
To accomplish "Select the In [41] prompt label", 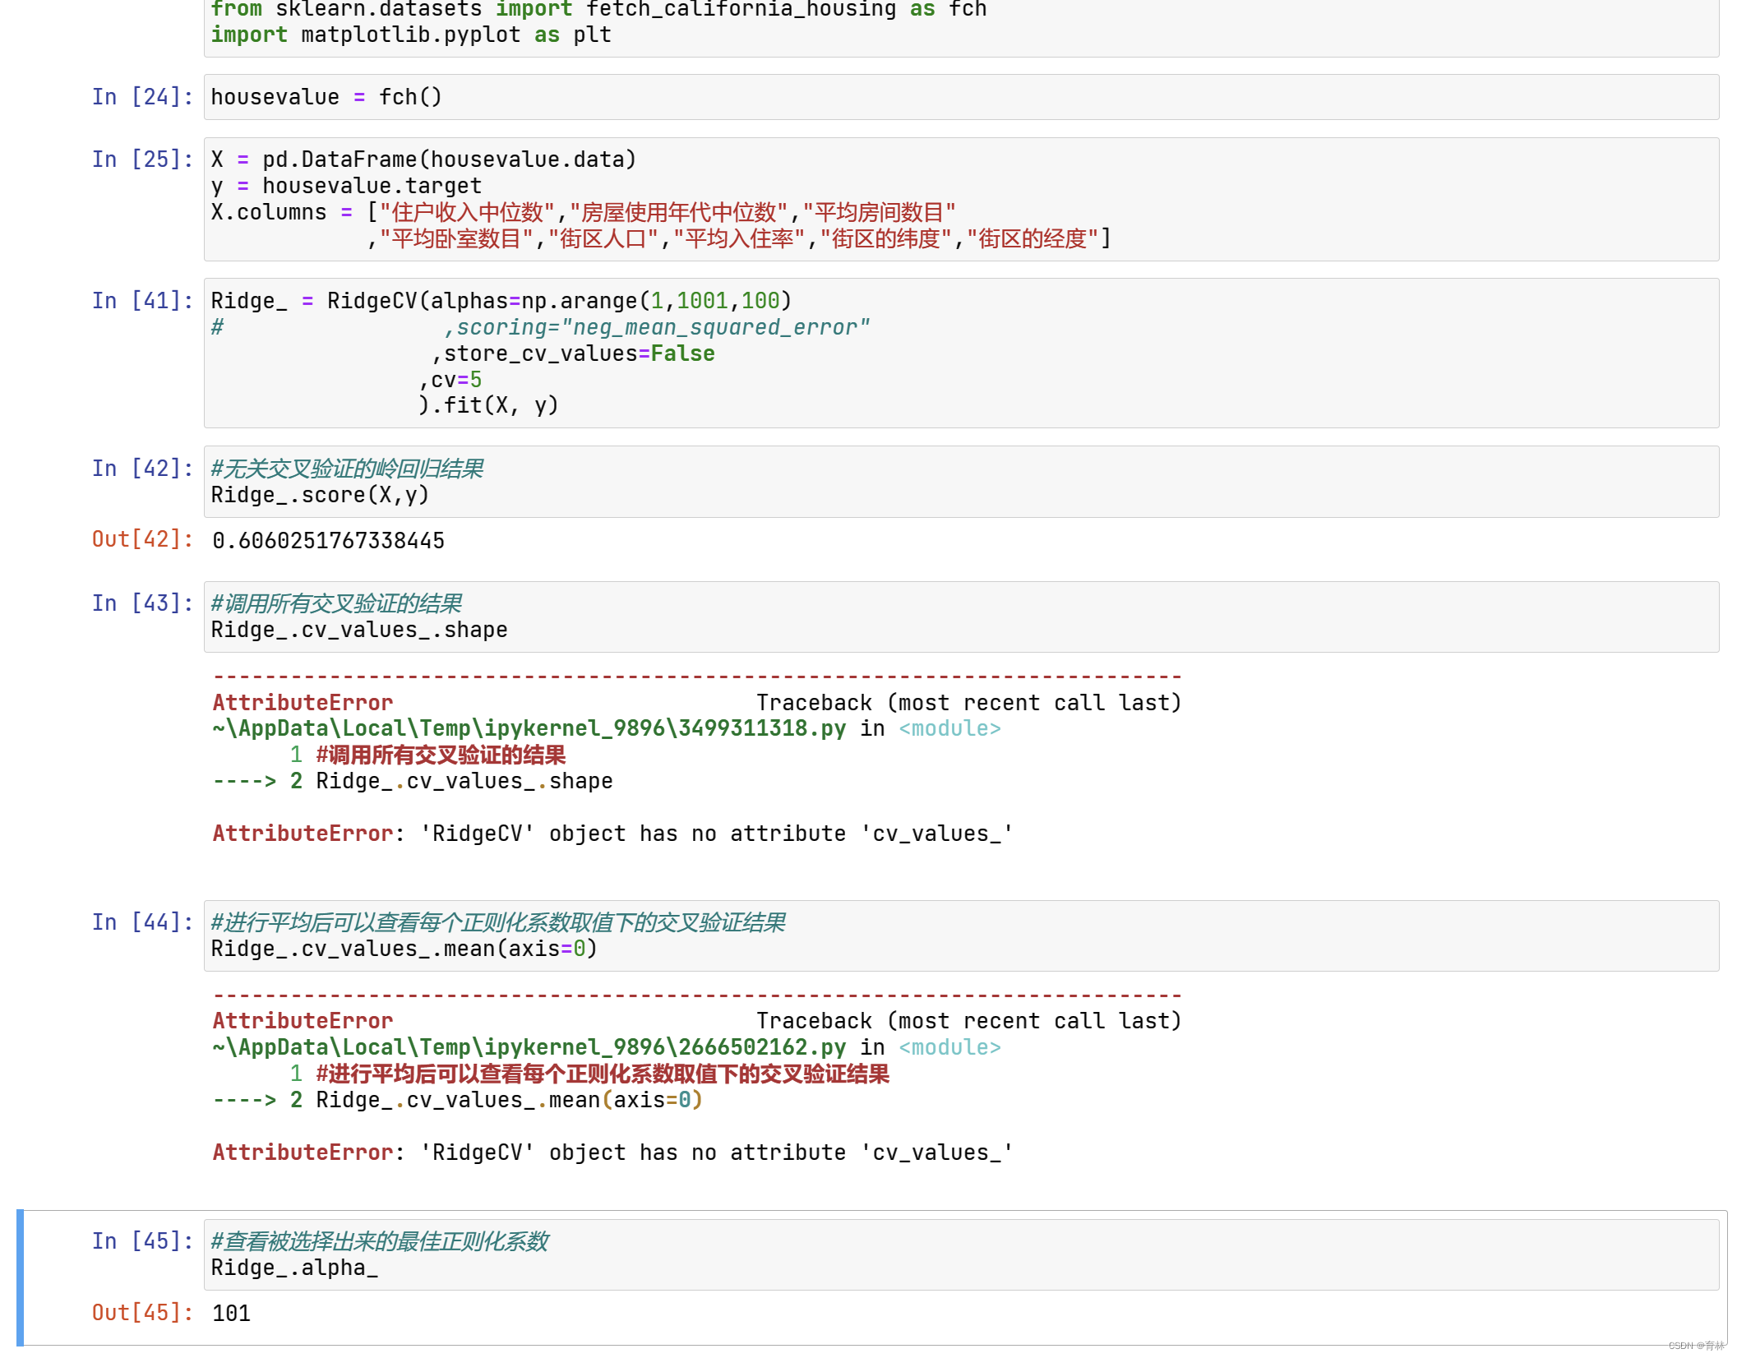I will (142, 301).
